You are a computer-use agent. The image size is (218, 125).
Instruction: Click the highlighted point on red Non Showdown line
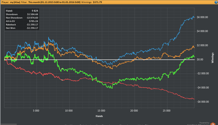62,80
